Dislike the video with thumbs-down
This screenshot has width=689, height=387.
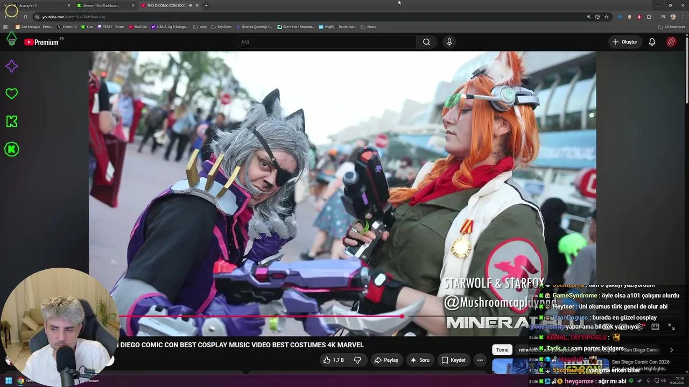(357, 360)
